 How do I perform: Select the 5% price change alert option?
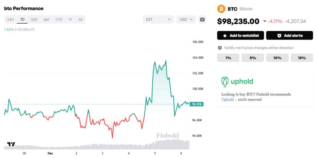(x=253, y=58)
